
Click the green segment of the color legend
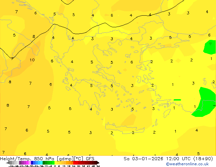[48, 163]
